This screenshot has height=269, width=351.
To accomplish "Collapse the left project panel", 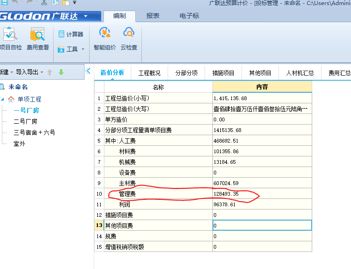I will (x=88, y=71).
